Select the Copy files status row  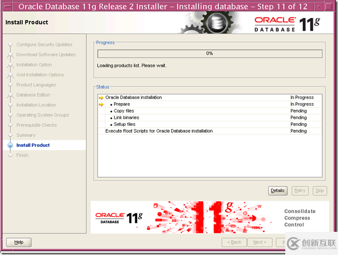click(210, 111)
